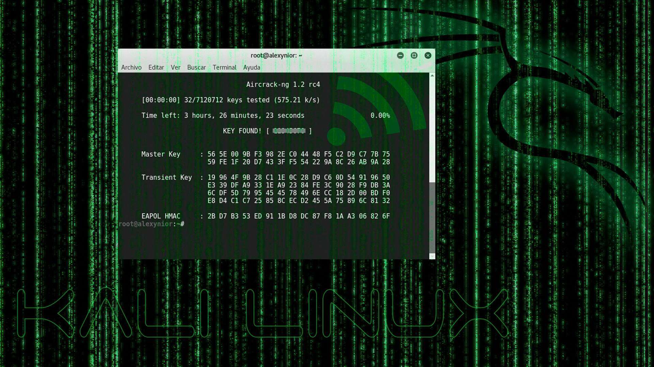Click the blurred KEY FOUND value

(289, 130)
